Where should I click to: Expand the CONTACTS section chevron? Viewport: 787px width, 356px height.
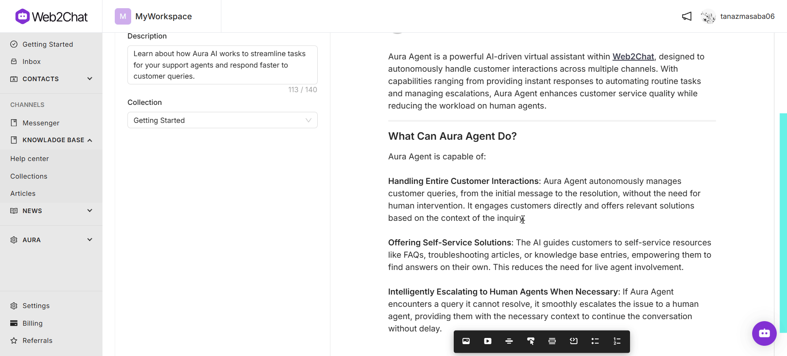pos(90,79)
